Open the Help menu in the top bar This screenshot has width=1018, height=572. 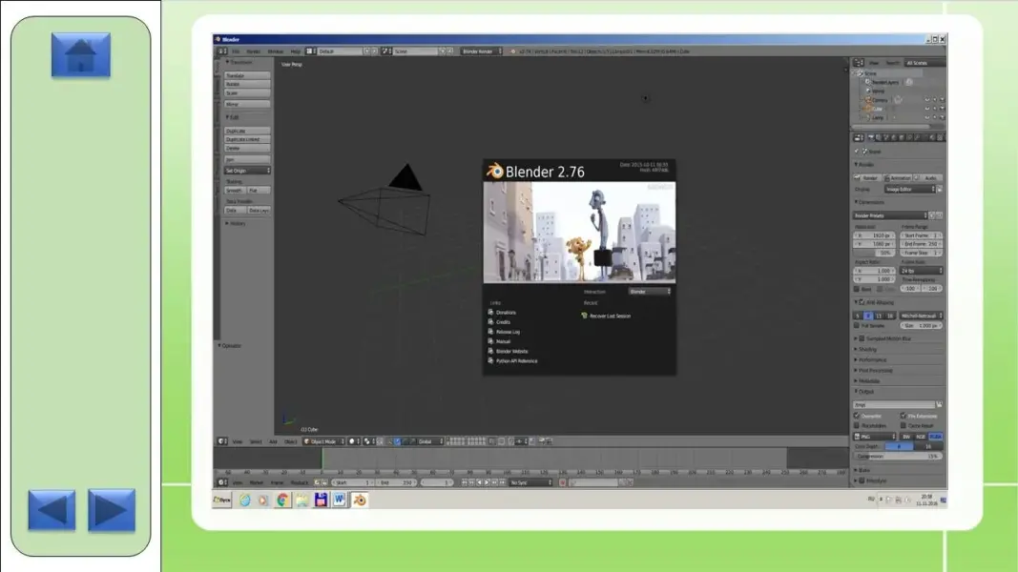click(295, 51)
